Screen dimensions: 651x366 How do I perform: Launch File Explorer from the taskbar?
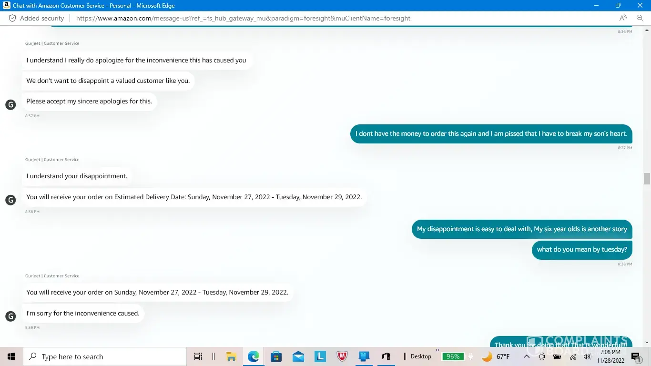click(231, 356)
